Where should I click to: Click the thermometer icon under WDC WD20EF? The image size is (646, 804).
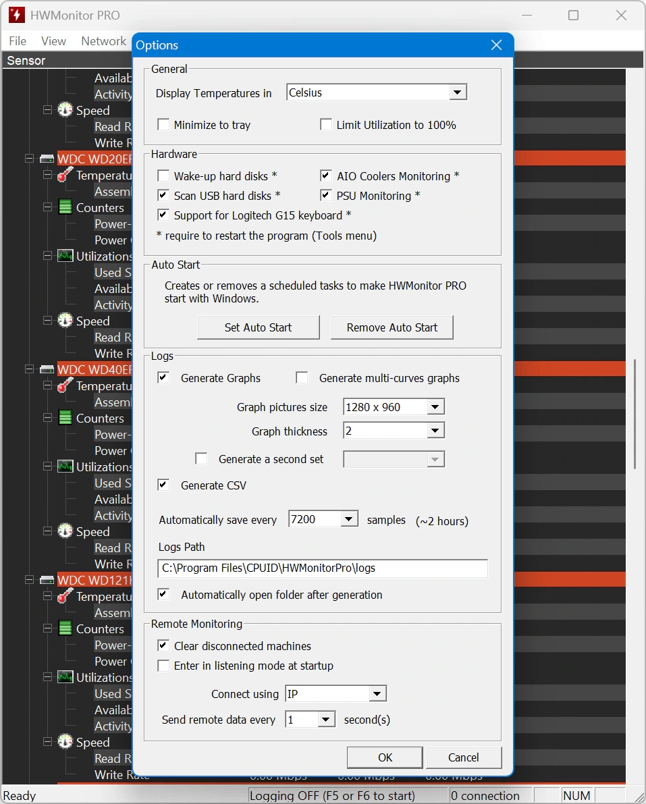point(65,175)
